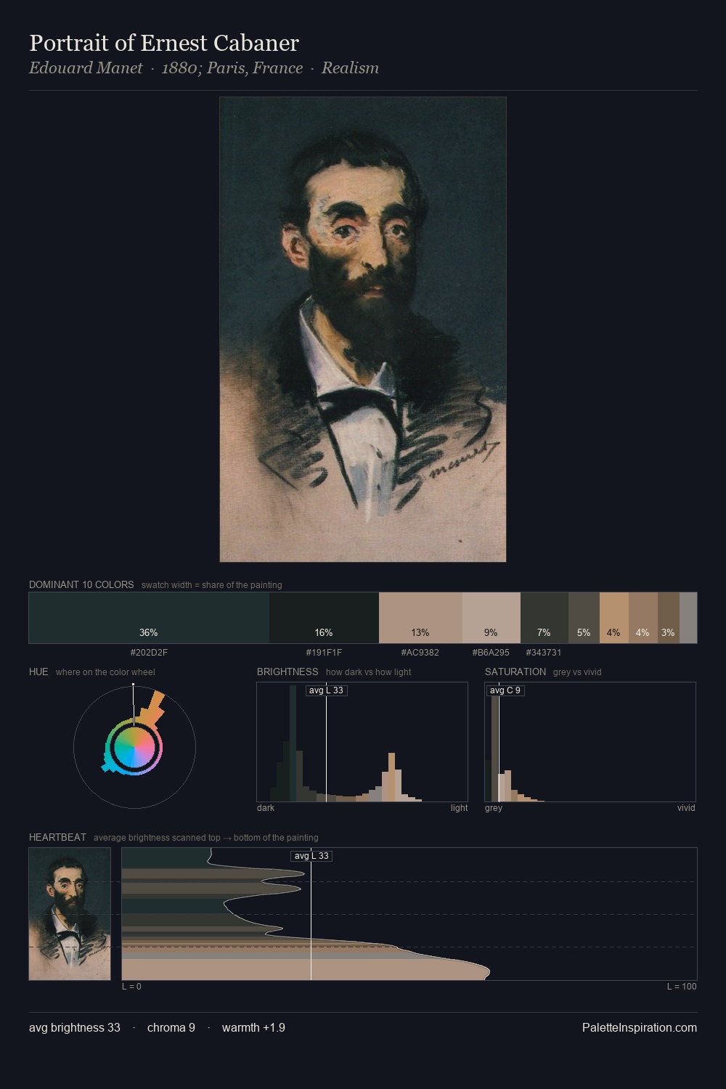This screenshot has height=1089, width=726.
Task: Click the hue color wheel center
Action: point(134,747)
